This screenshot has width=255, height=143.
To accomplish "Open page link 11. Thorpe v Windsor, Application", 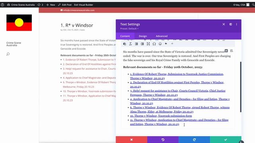I will [89, 98].
